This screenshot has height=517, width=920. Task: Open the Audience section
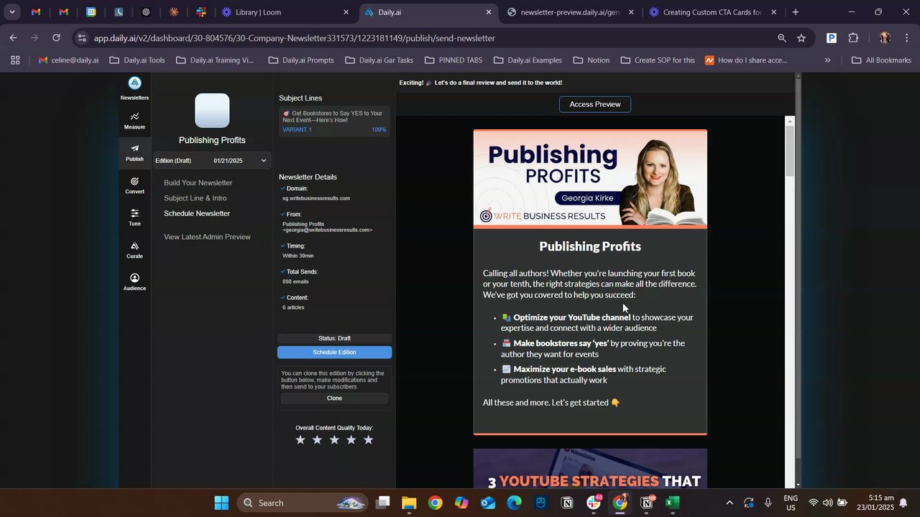pos(134,282)
